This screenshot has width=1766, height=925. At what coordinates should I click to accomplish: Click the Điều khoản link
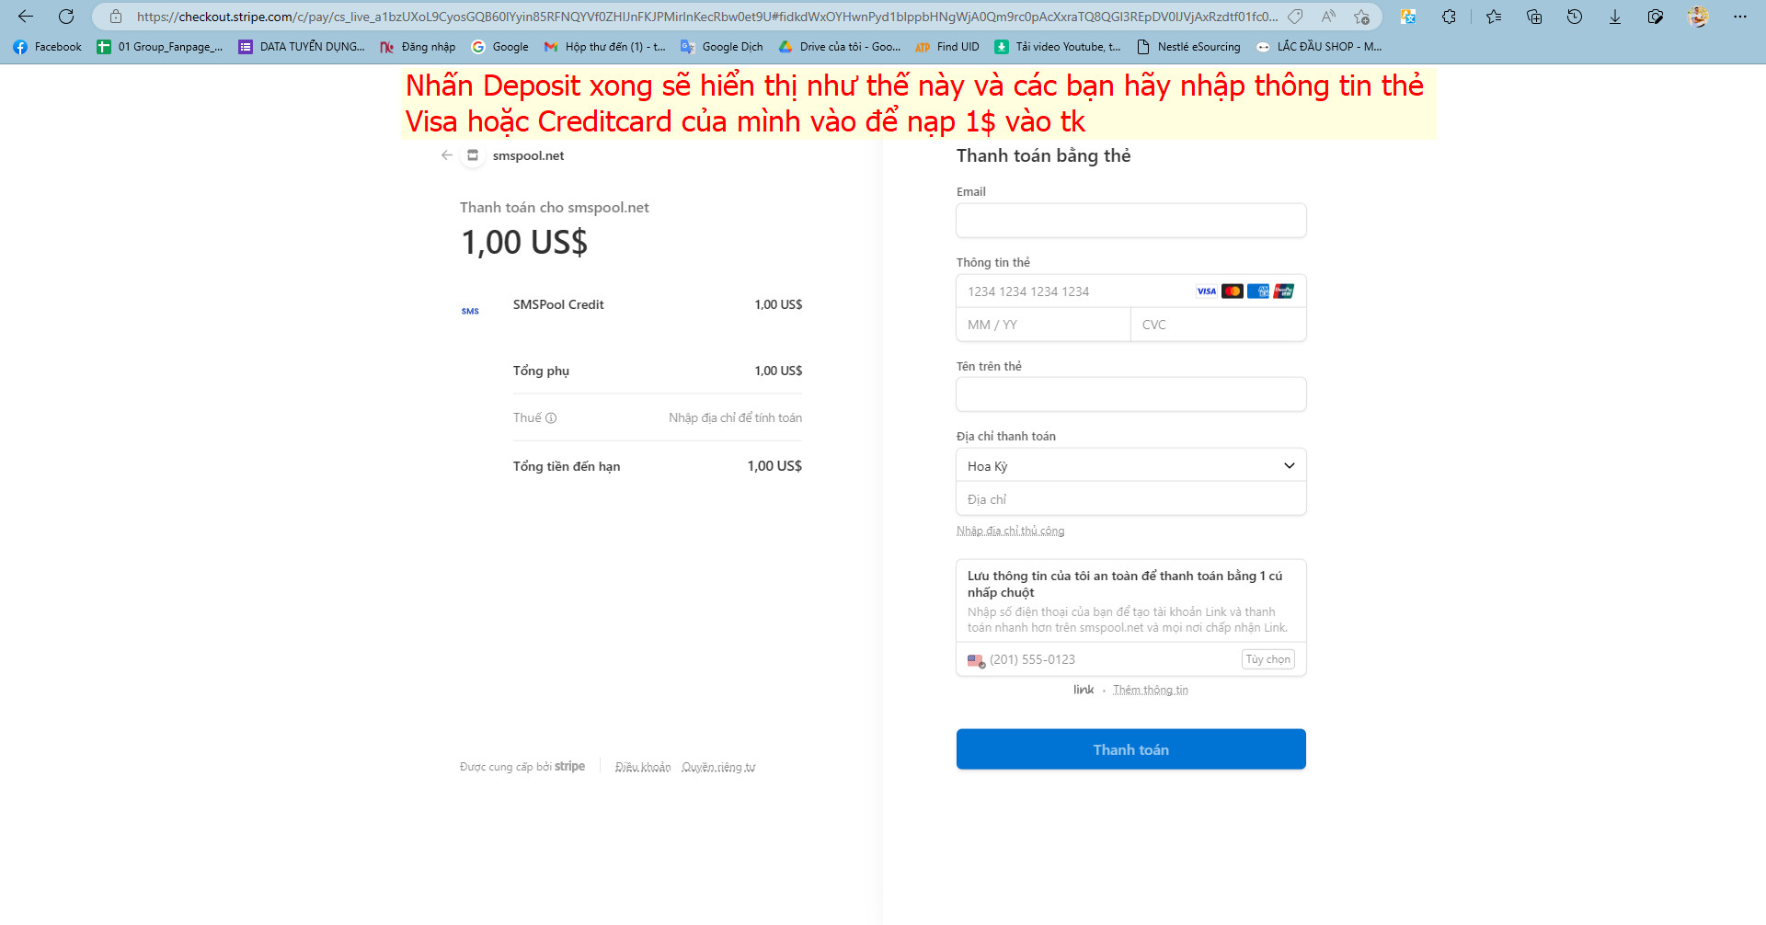pos(642,768)
